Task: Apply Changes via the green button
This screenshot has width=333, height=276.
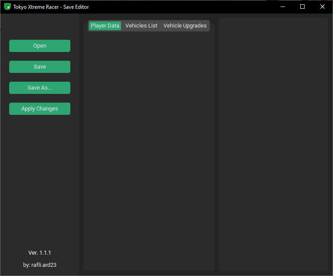Action: point(40,109)
